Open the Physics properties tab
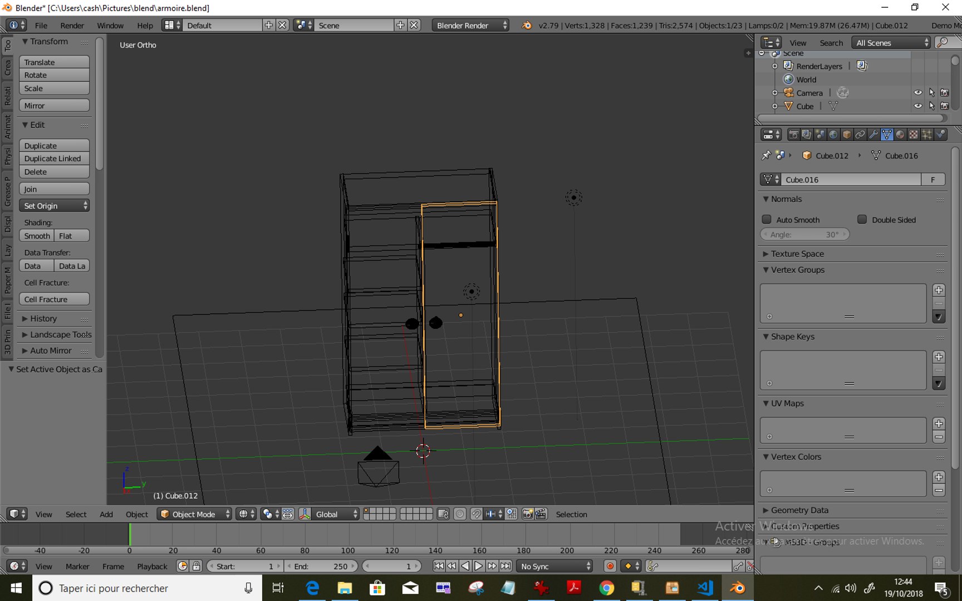This screenshot has width=962, height=601. click(940, 135)
